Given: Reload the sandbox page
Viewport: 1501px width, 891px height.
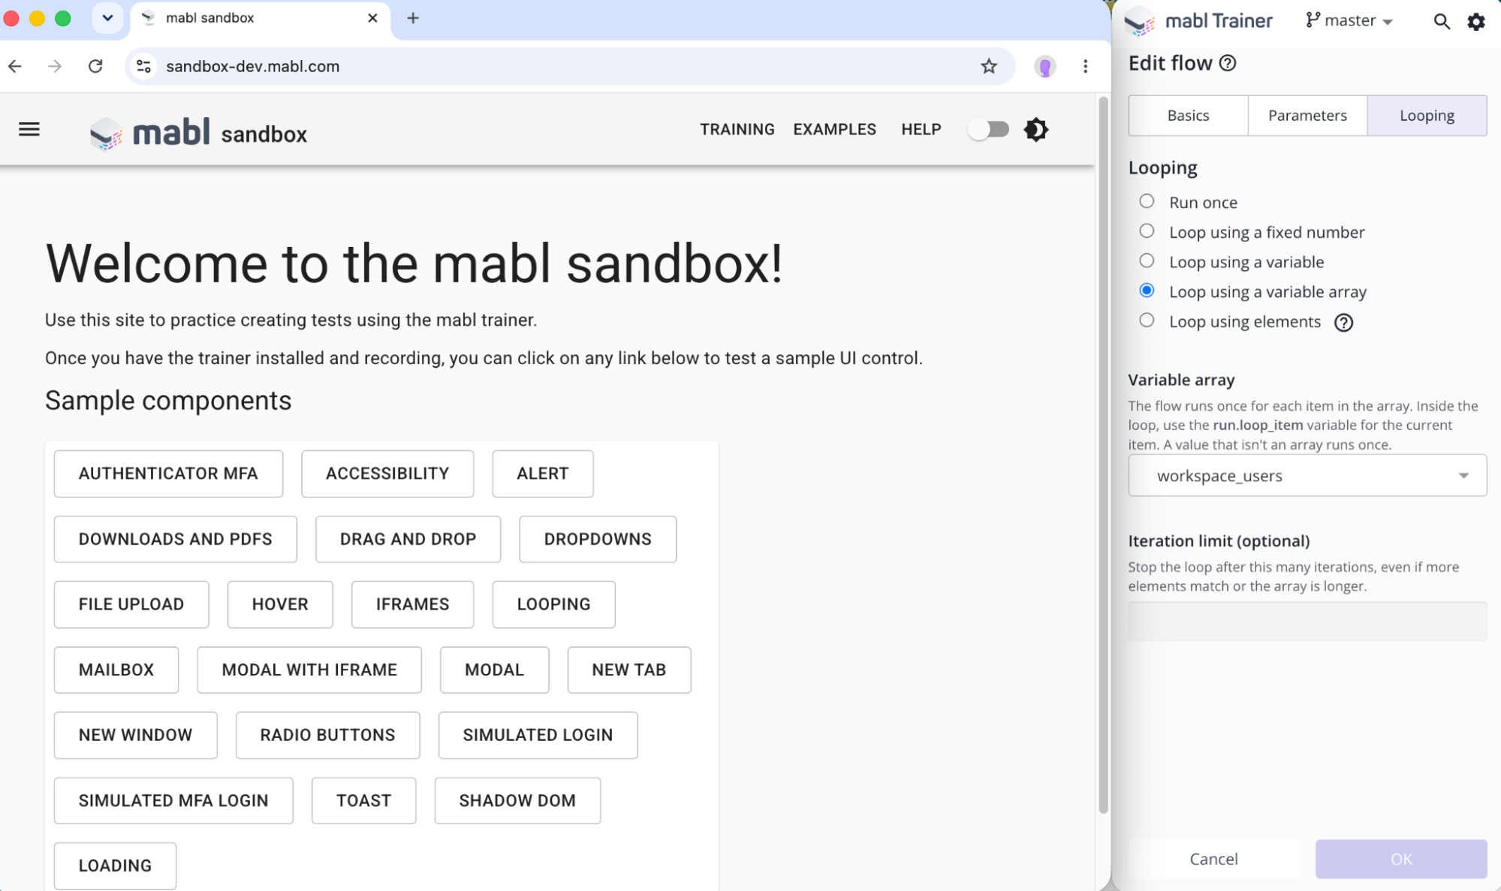Looking at the screenshot, I should [95, 66].
